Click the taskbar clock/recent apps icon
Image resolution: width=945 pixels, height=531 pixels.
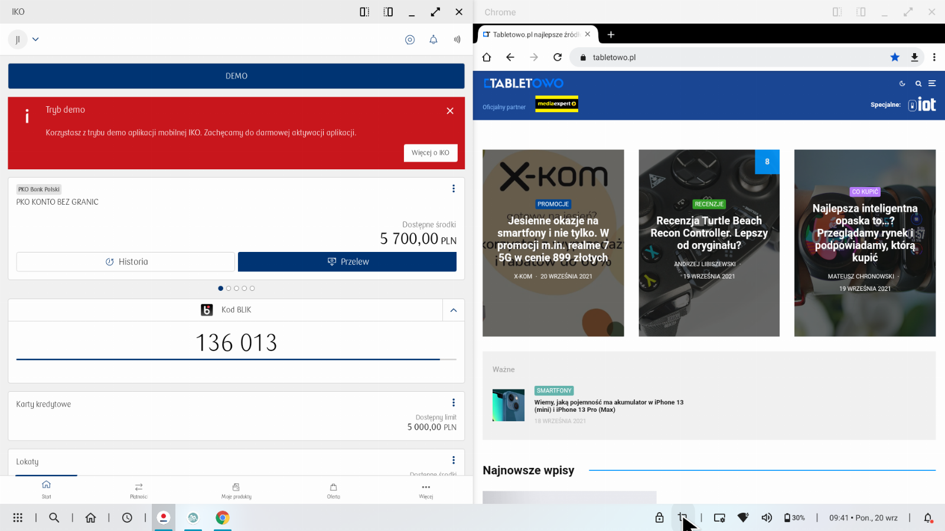click(x=127, y=517)
